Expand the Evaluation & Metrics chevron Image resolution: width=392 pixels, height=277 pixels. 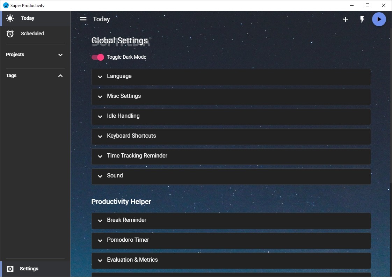[100, 261]
